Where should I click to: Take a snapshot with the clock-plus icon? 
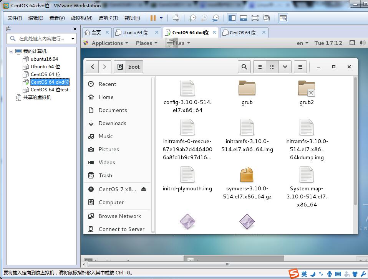(192, 18)
